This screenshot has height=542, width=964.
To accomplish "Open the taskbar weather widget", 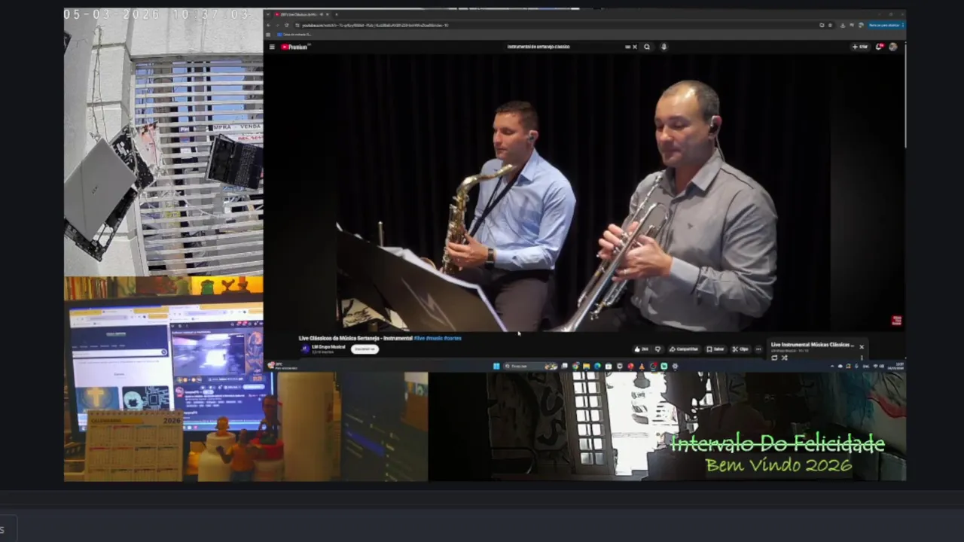I will pyautogui.click(x=282, y=366).
